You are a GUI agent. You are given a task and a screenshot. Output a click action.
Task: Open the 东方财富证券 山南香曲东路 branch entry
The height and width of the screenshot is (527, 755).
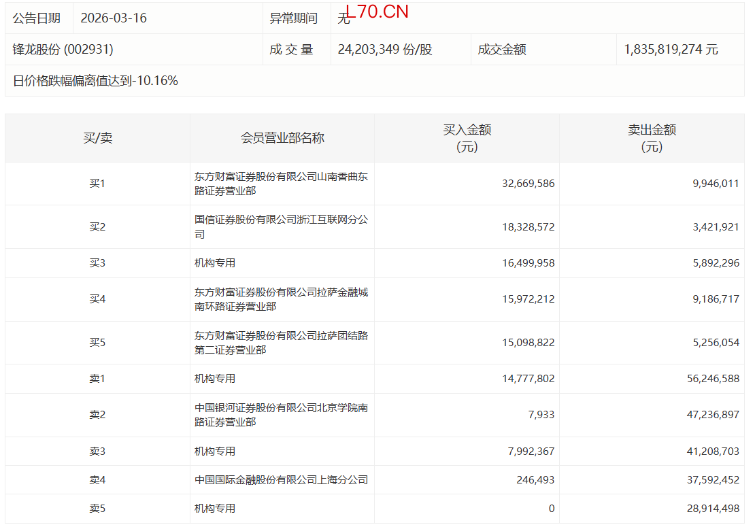(281, 184)
